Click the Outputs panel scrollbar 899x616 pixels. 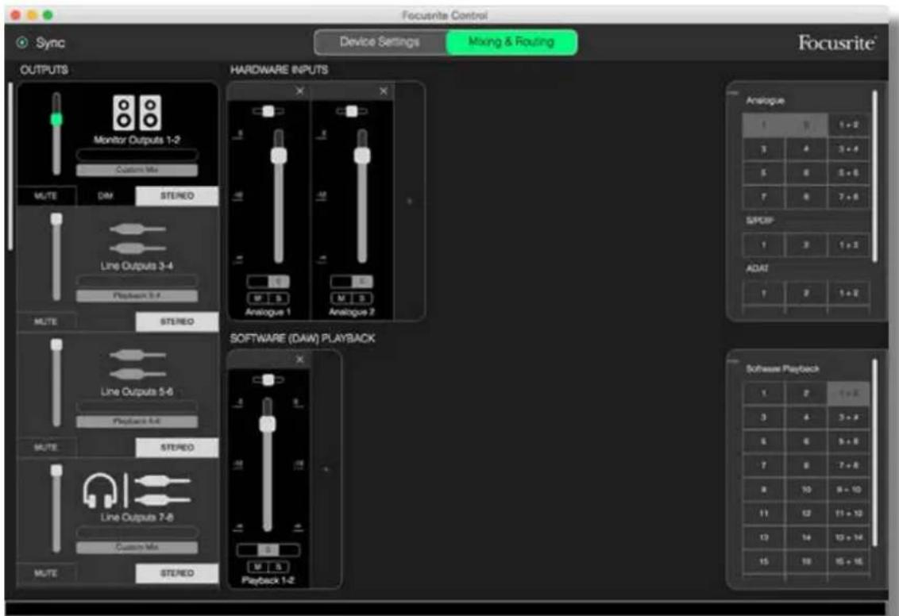point(10,166)
